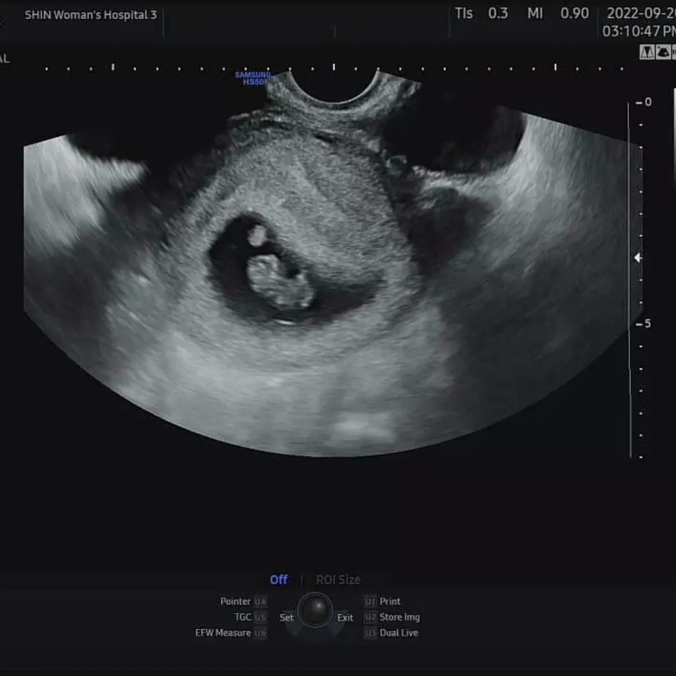Click the Exit trackball button
Screen dimensions: 676x676
click(x=345, y=617)
